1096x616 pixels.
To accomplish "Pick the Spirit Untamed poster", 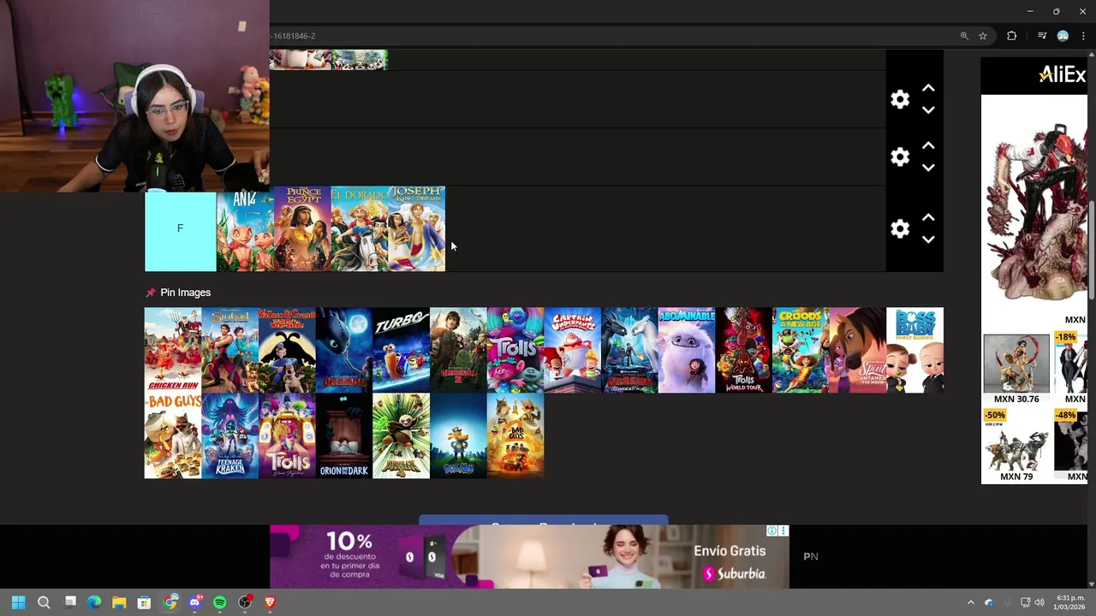I will 858,350.
